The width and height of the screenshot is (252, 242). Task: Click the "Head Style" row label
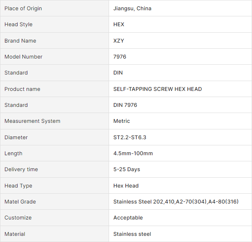coord(18,25)
